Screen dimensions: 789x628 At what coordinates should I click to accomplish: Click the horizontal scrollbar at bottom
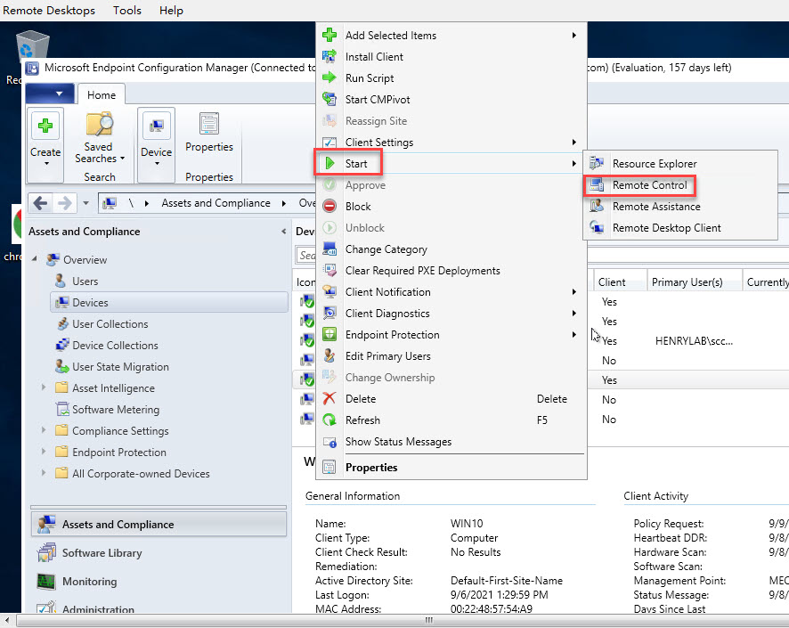click(428, 620)
